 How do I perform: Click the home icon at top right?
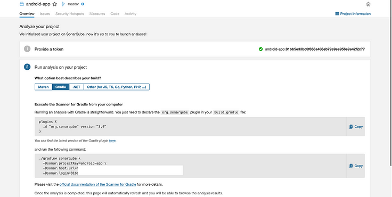pyautogui.click(x=368, y=4)
